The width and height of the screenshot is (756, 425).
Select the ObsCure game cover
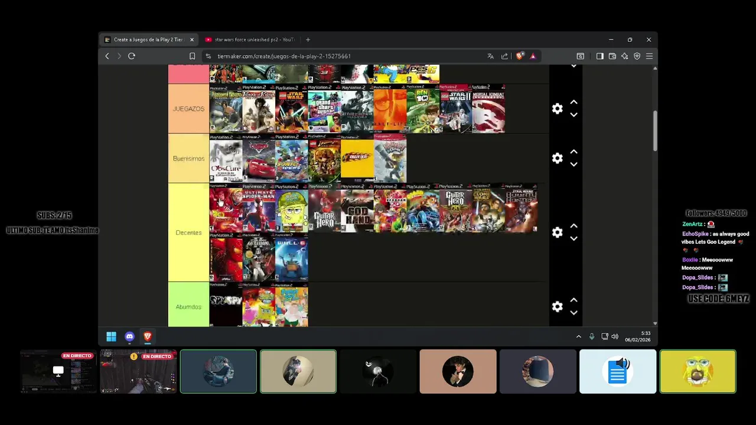226,158
